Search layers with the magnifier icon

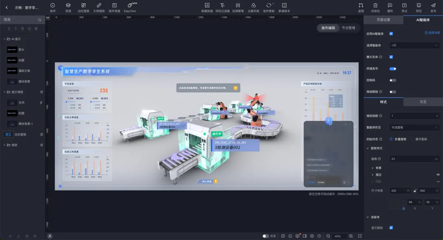(40, 20)
